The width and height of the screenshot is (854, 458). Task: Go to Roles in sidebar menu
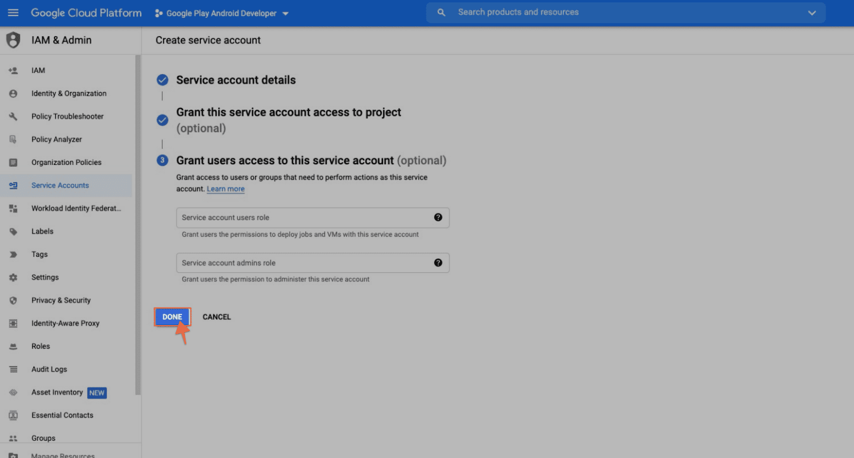[x=41, y=346]
